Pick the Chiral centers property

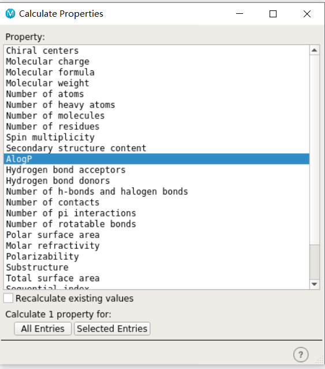[x=156, y=51]
